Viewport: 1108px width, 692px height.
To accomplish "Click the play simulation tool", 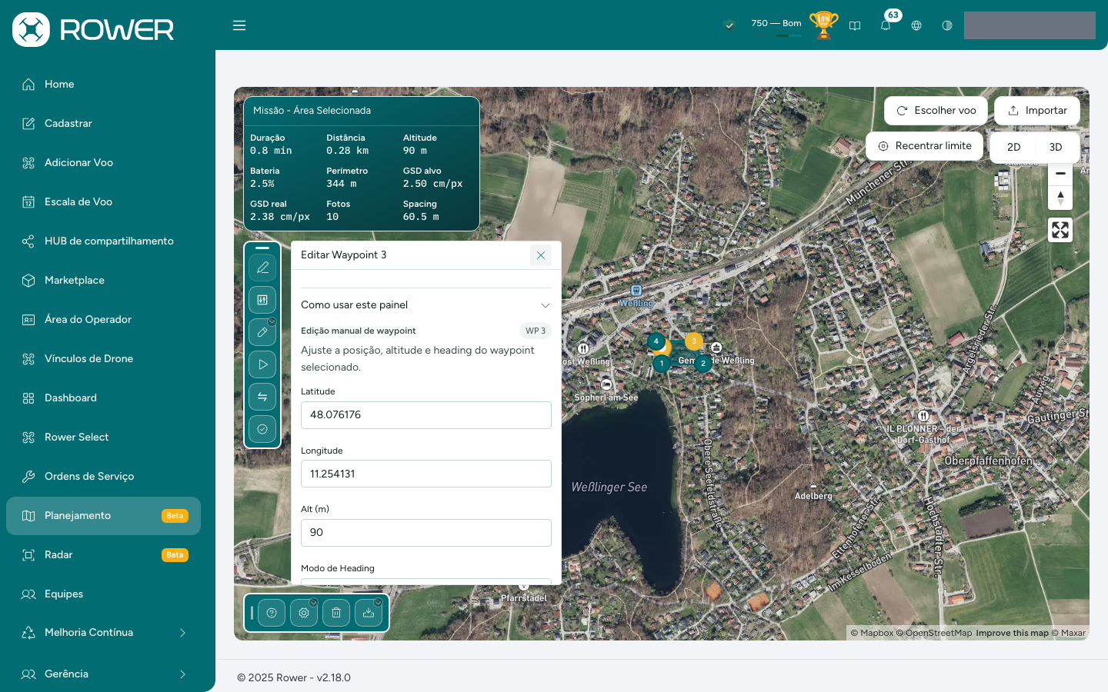I will 262,364.
